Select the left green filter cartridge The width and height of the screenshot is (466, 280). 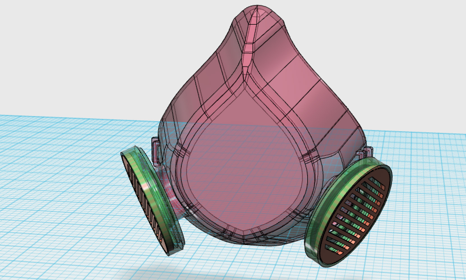(152, 201)
